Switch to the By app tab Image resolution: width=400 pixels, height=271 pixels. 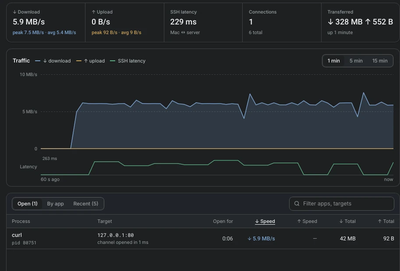[x=55, y=204]
